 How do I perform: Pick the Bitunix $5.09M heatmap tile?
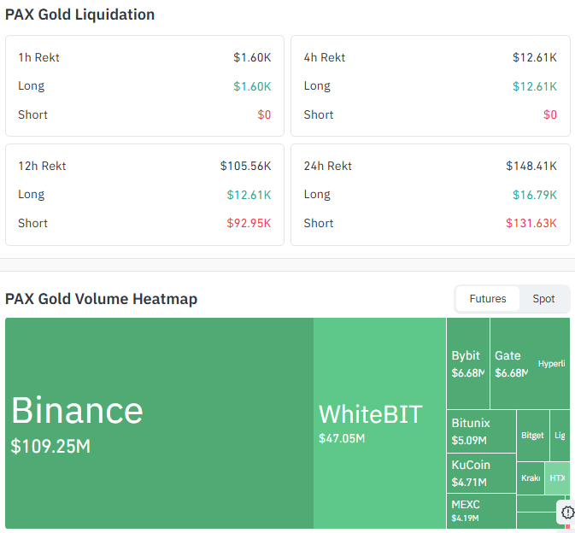tap(481, 431)
